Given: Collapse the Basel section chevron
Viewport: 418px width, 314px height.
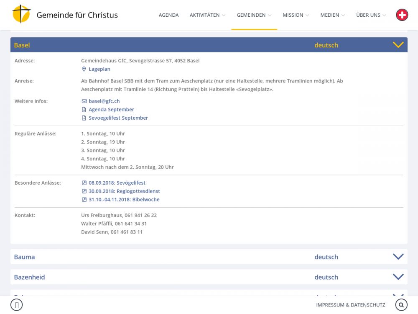Looking at the screenshot, I should point(398,45).
